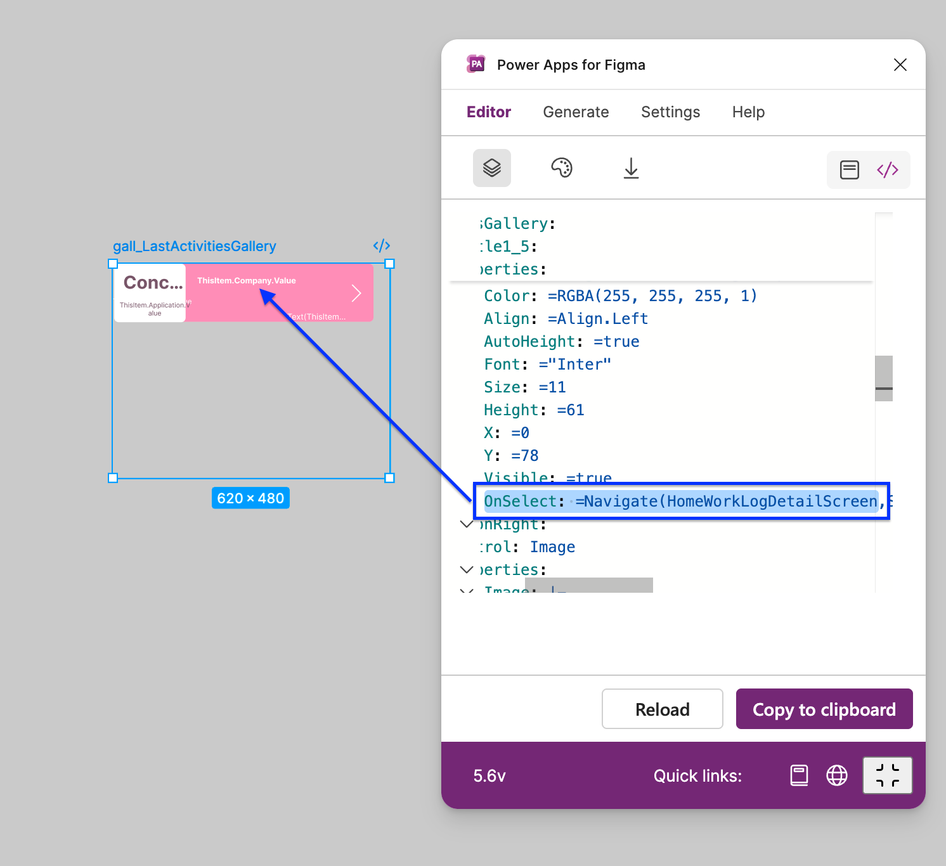Click the Color RGBA(255, 255, 255, 1) line
Viewport: 946px width, 866px height.
620,296
